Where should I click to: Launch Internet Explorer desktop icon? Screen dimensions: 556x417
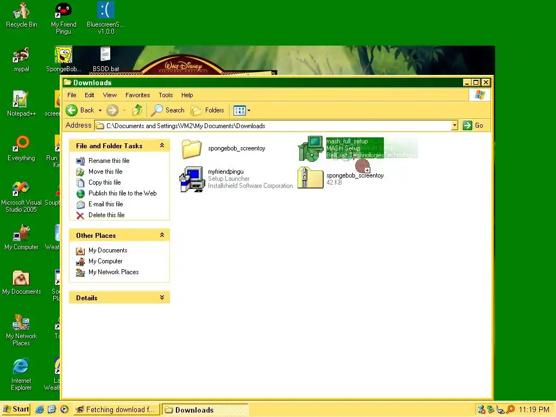[21, 375]
